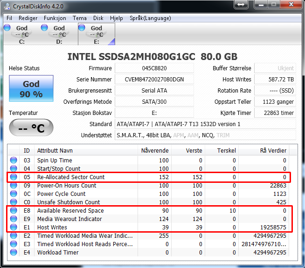Click the status orb for Timed Workload Media Wear
The image size is (305, 268).
coord(14,235)
